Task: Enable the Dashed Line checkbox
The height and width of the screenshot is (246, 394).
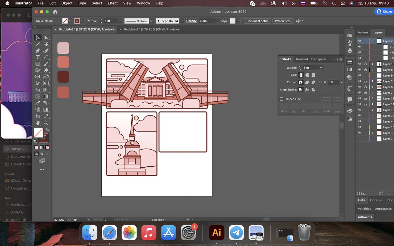Action: [282, 99]
